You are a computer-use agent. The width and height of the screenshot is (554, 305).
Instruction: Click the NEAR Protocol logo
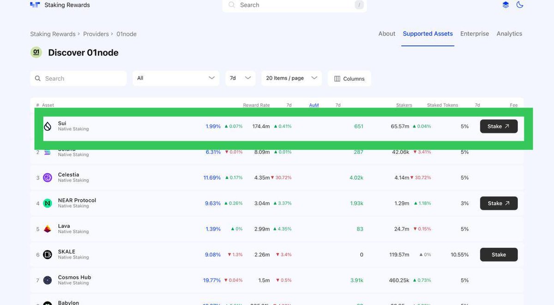click(47, 203)
